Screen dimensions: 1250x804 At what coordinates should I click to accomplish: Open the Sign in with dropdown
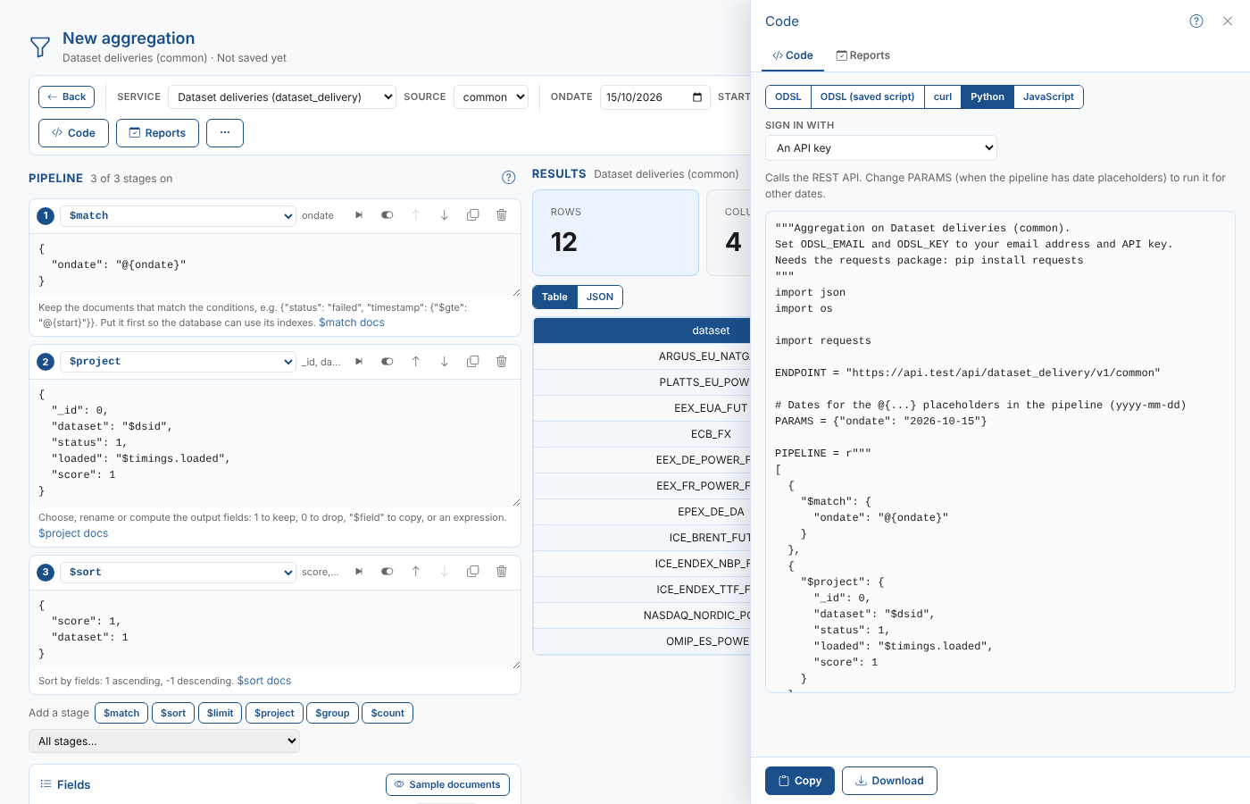pos(881,148)
